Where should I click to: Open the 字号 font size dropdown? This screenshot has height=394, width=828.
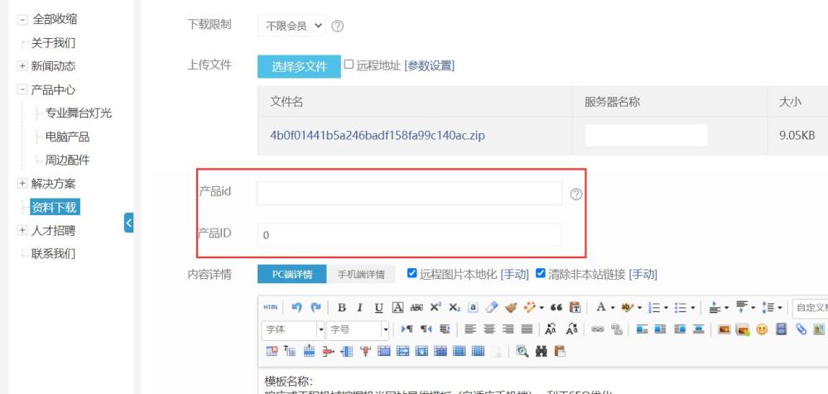(x=358, y=329)
